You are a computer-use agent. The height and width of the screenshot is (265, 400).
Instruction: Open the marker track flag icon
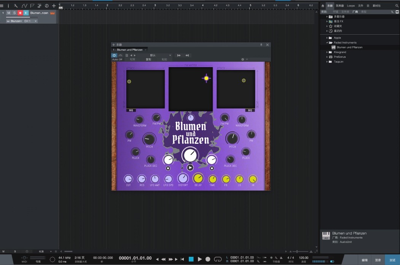(x=32, y=6)
